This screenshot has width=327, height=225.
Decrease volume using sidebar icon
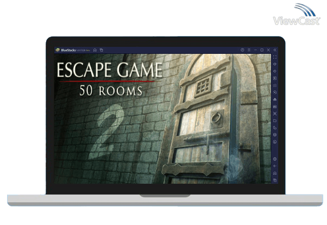pos(275,71)
